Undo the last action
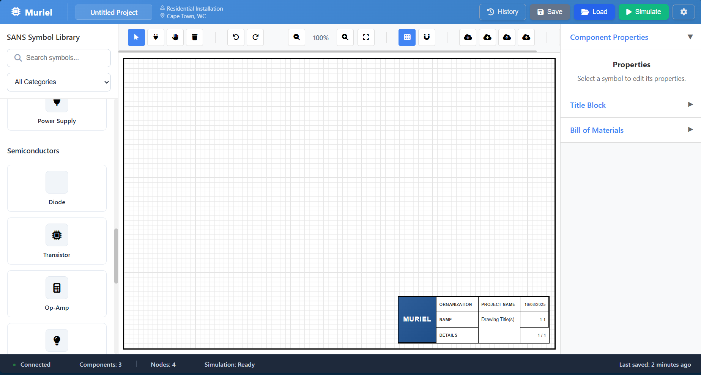Screen dimensions: 701x375 tap(236, 37)
